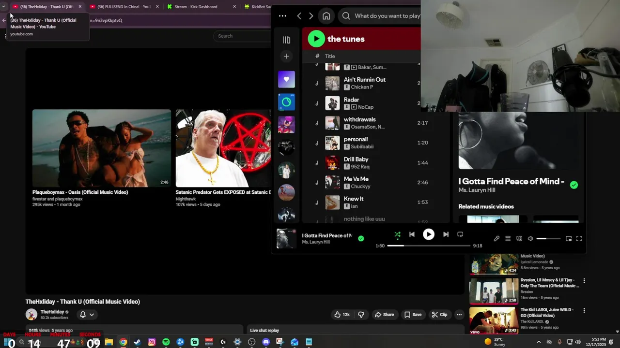
Task: Enter Spotify full screen mode
Action: [579, 239]
